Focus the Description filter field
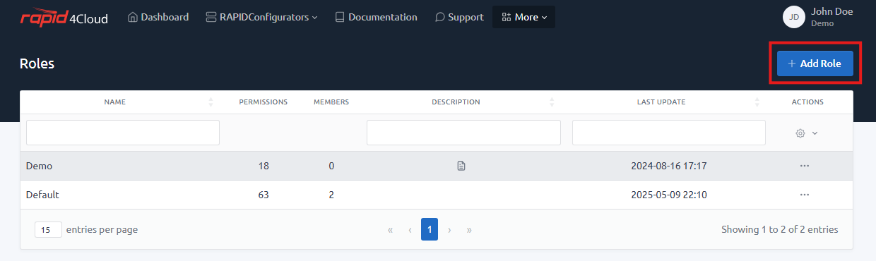 point(463,133)
